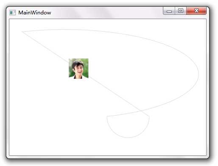Close the MainWindow window
This screenshot has width=218, height=166.
pyautogui.click(x=196, y=11)
